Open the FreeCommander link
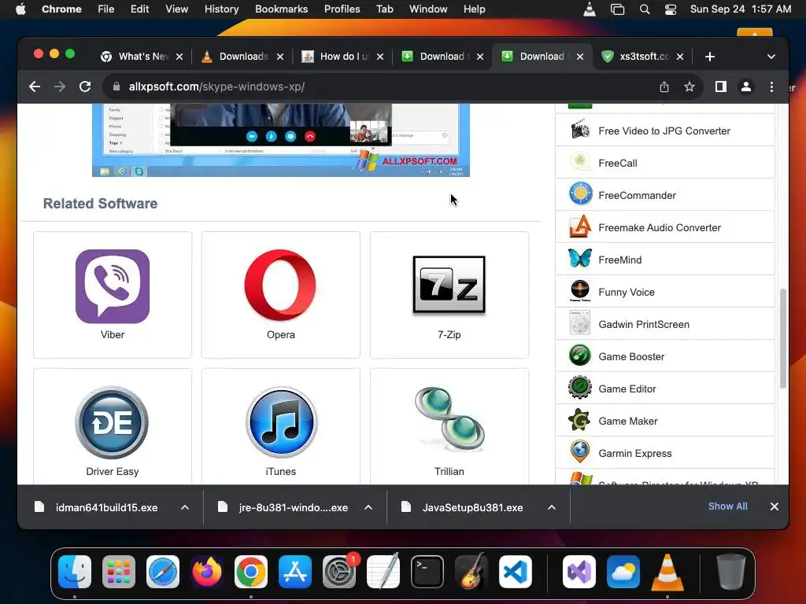Viewport: 806px width, 604px height. pyautogui.click(x=637, y=195)
